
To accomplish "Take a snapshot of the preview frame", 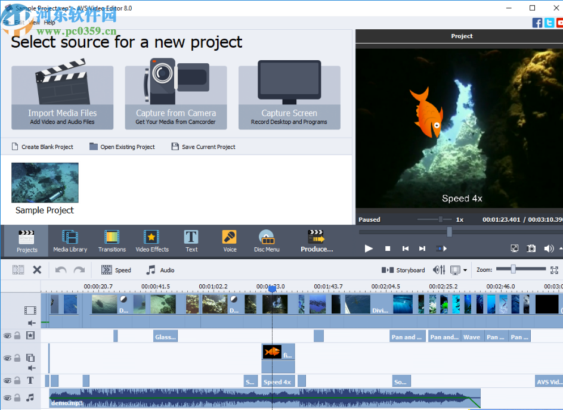I will pyautogui.click(x=531, y=249).
